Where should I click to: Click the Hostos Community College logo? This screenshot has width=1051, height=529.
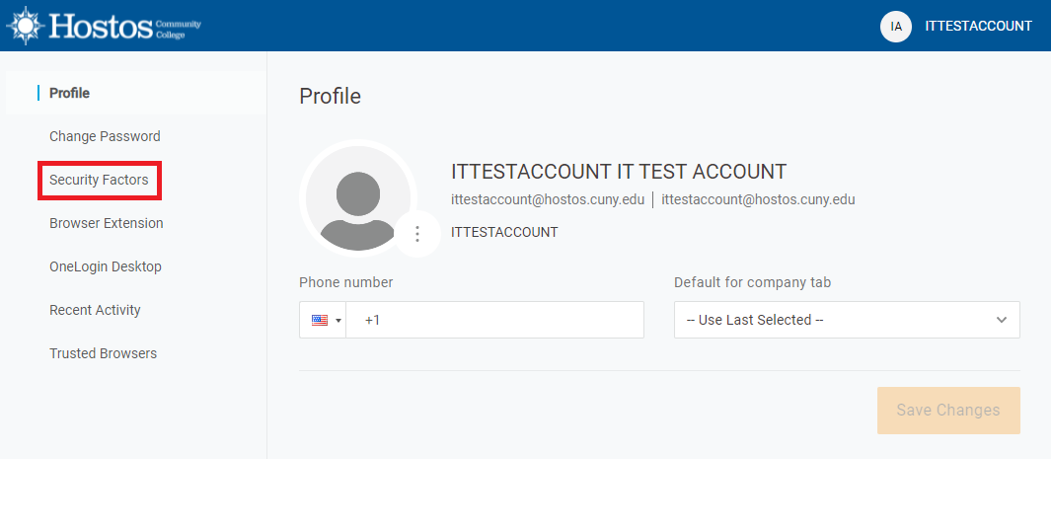tap(104, 26)
